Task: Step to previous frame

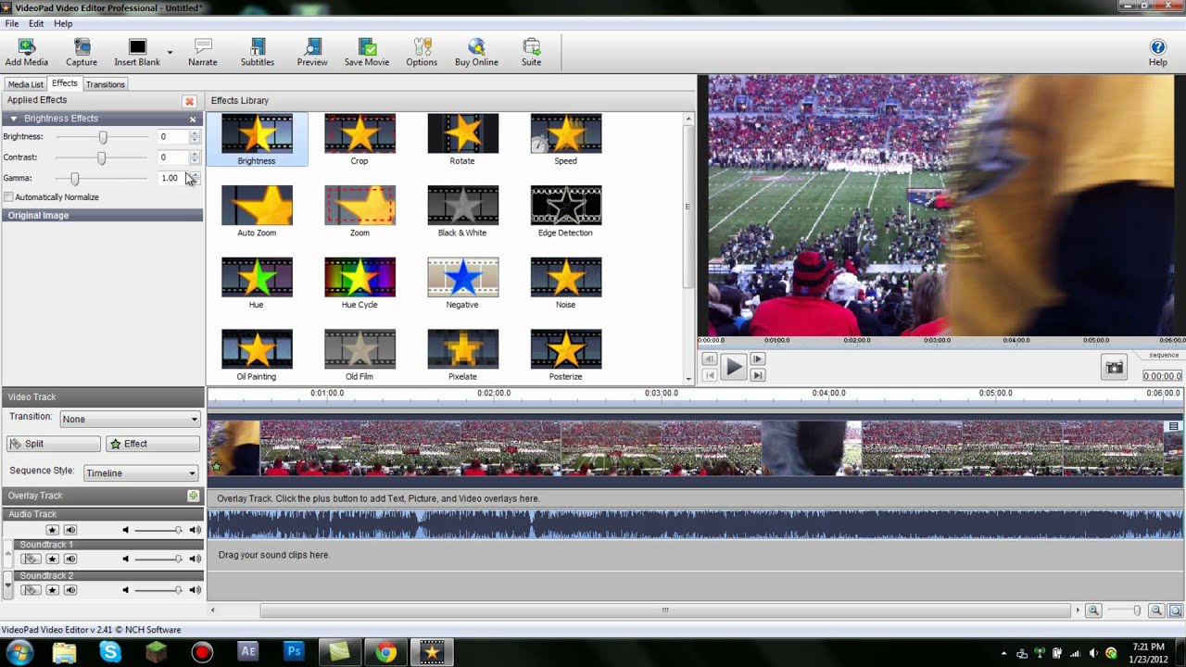Action: (709, 359)
